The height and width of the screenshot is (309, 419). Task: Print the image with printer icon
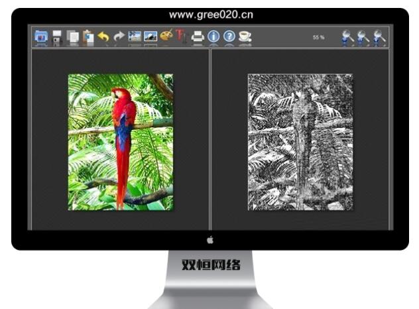point(198,37)
